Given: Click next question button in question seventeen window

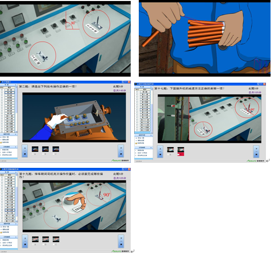Looking at the screenshot, I should pos(256,152).
